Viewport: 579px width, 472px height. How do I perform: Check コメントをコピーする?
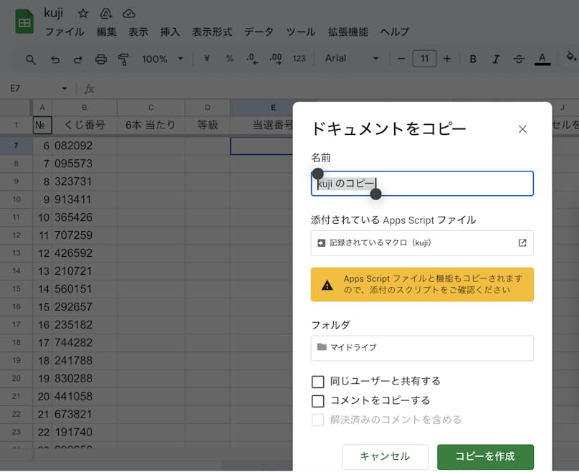coord(318,401)
